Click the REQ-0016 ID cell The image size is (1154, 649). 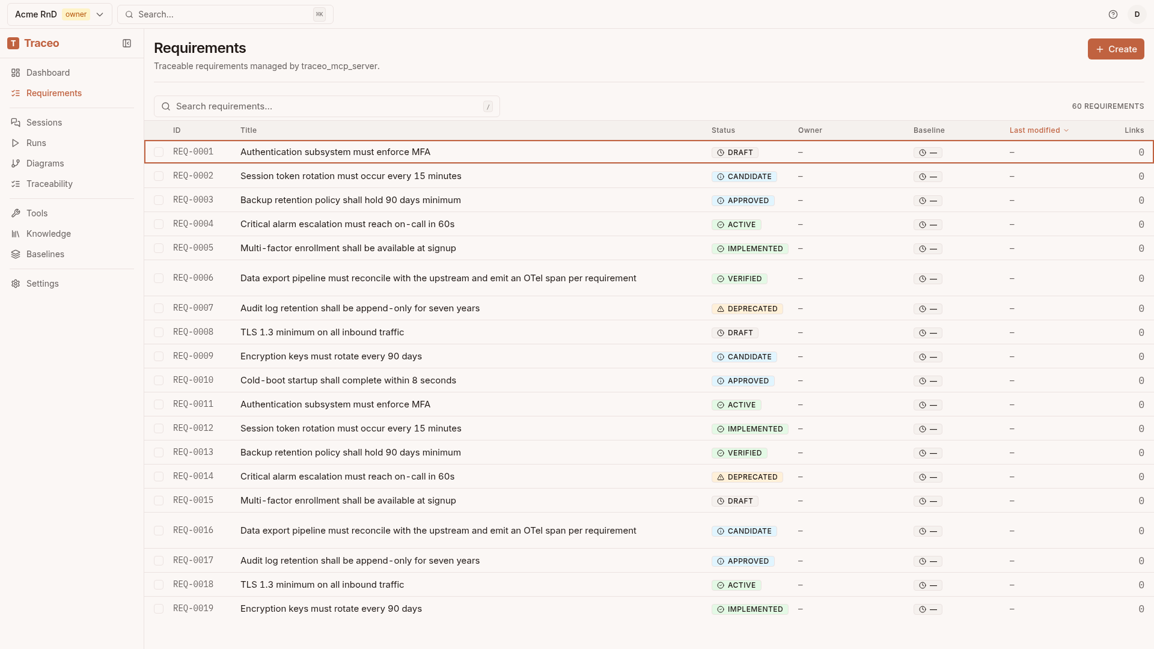(x=193, y=531)
